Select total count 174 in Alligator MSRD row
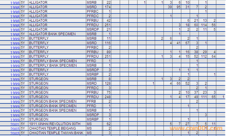The image size is (226, 136). (107, 7)
